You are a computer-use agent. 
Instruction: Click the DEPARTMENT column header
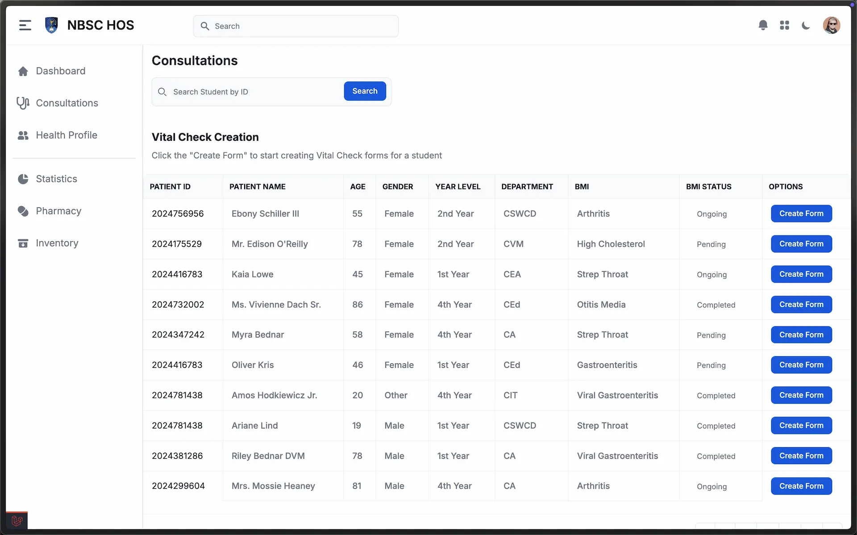click(527, 187)
